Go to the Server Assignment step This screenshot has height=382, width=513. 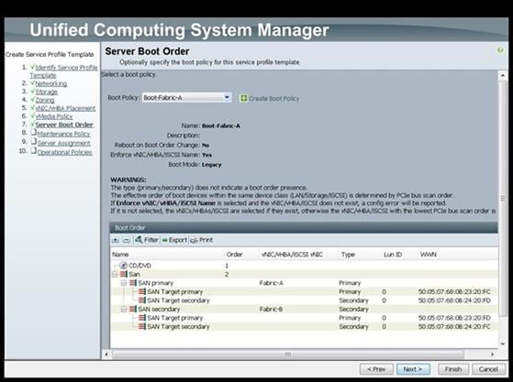click(64, 143)
